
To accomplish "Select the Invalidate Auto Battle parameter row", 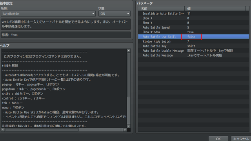I will [193, 14].
